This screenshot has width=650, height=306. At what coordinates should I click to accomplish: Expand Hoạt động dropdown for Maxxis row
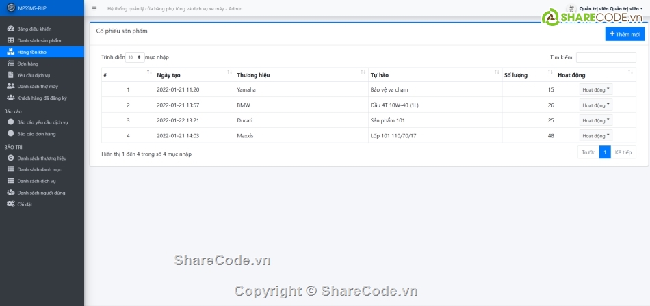point(595,135)
